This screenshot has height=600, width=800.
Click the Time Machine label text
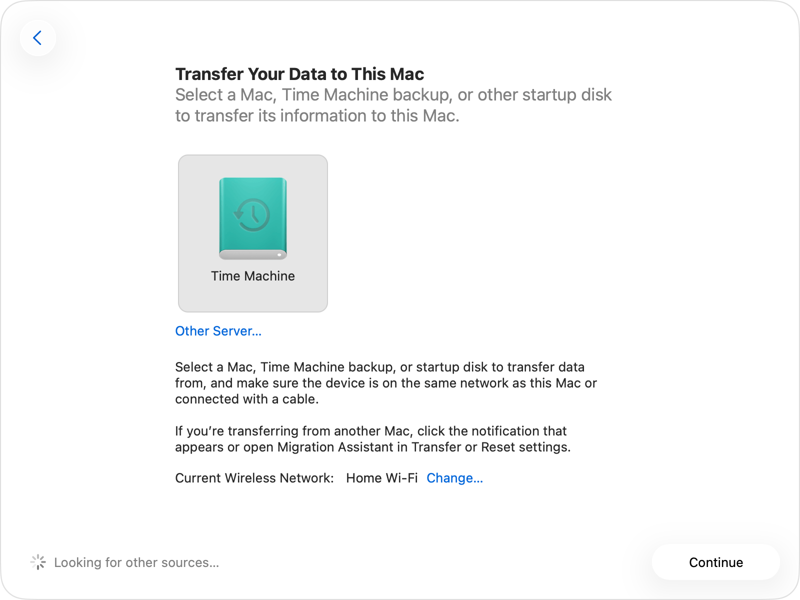252,275
